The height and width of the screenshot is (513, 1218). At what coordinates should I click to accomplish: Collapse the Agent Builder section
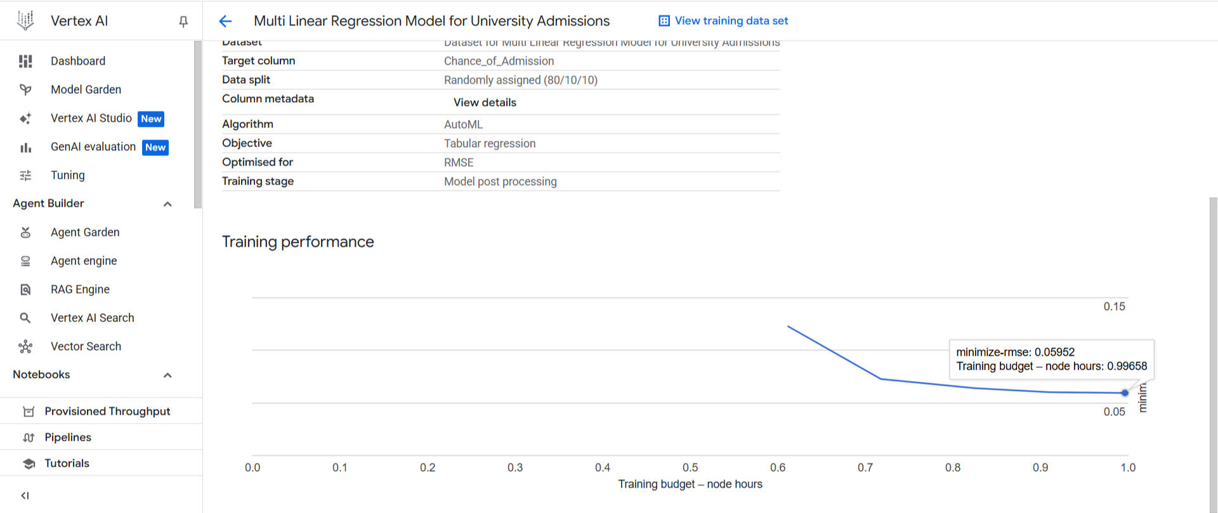[167, 204]
